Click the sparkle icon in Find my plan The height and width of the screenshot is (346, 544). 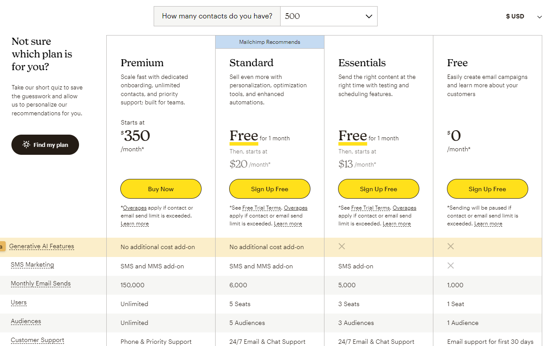[x=26, y=144]
